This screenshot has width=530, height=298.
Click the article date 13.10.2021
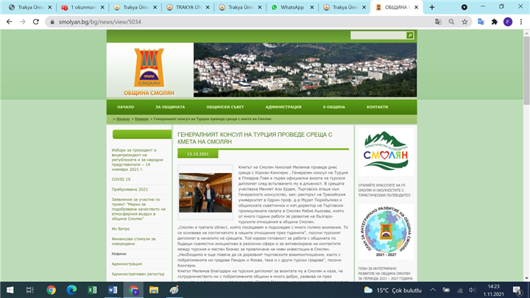[198, 154]
